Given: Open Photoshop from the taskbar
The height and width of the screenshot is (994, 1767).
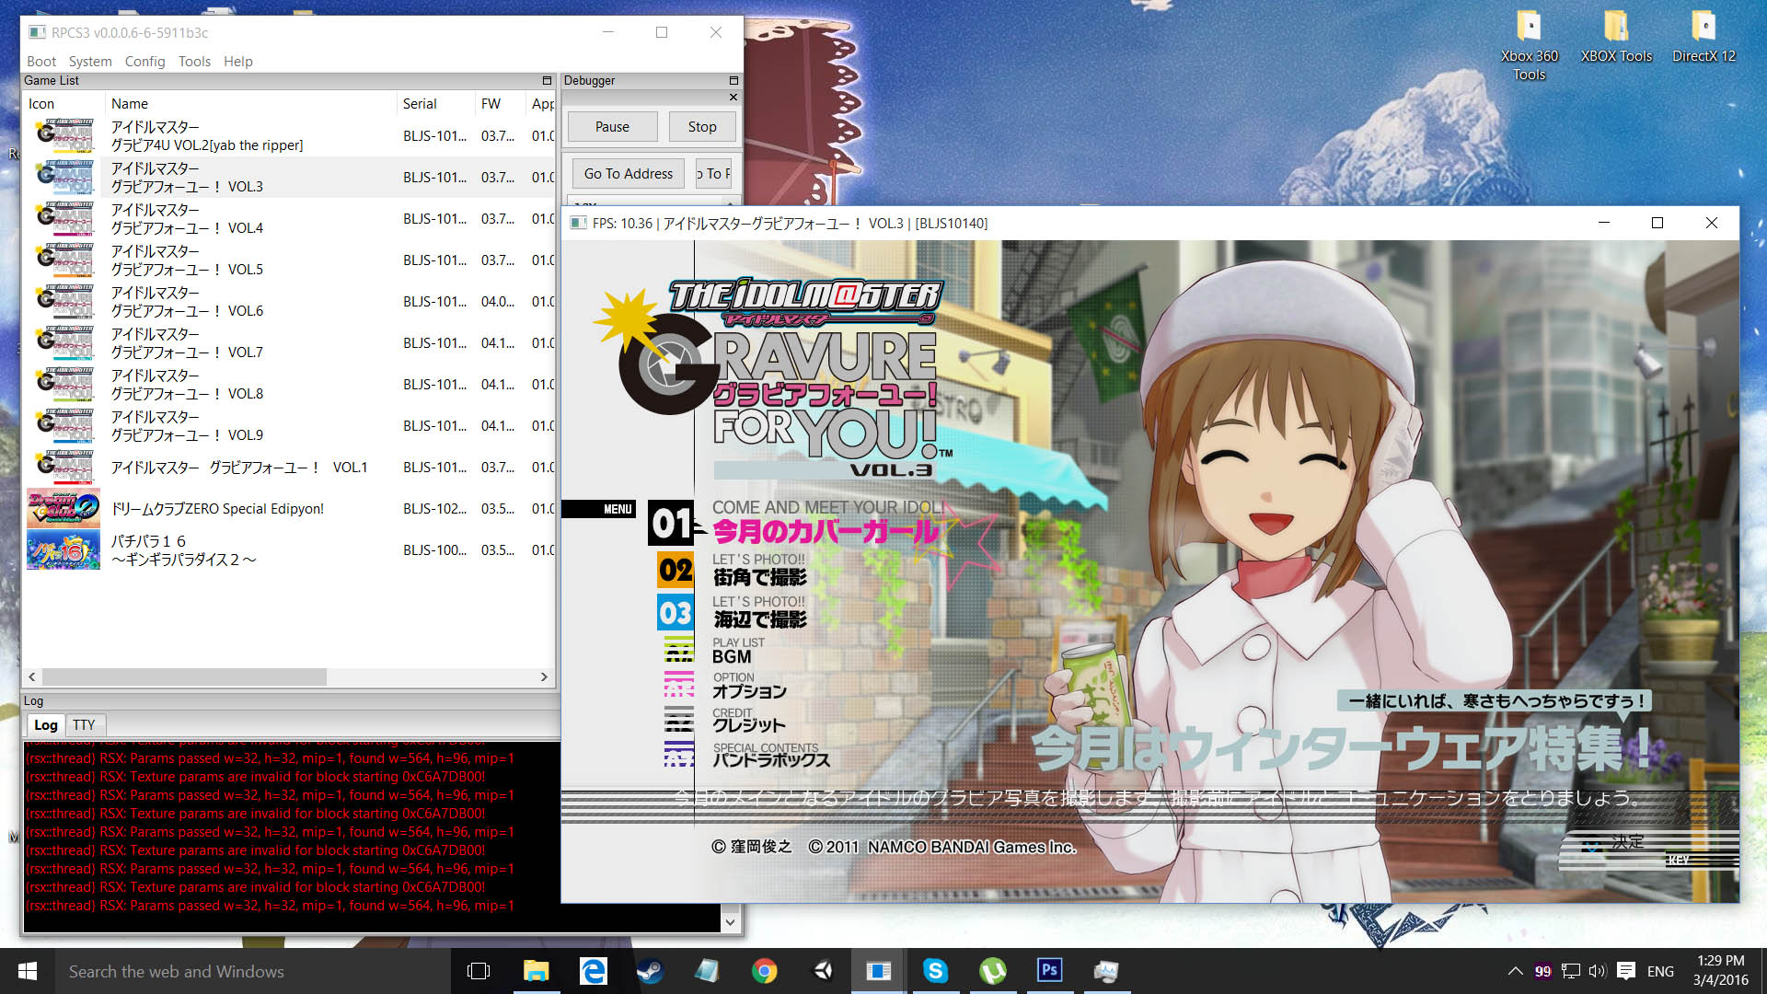Looking at the screenshot, I should pos(1049,971).
